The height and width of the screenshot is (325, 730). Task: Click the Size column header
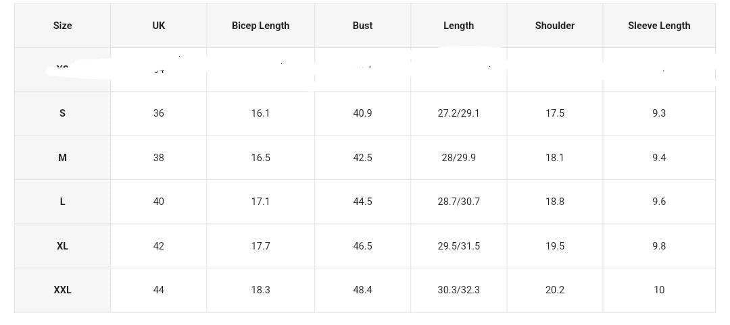pyautogui.click(x=62, y=26)
